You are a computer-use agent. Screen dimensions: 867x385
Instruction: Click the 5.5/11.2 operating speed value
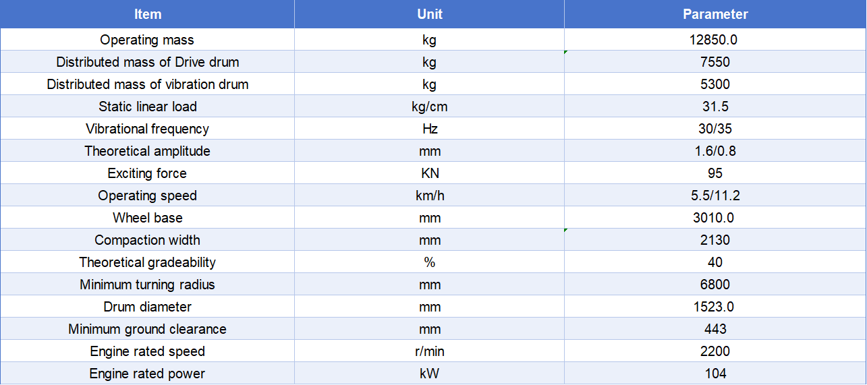[715, 196]
